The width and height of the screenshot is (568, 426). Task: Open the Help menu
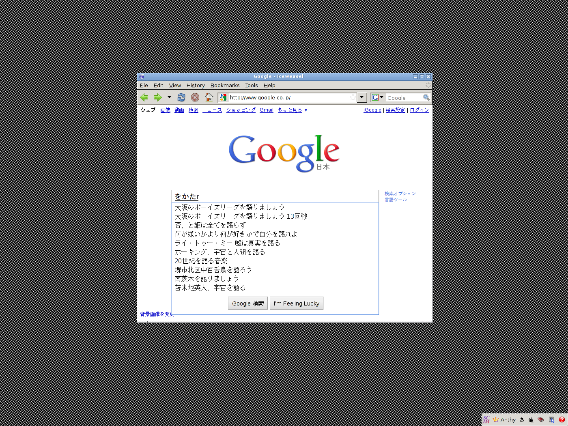point(269,85)
